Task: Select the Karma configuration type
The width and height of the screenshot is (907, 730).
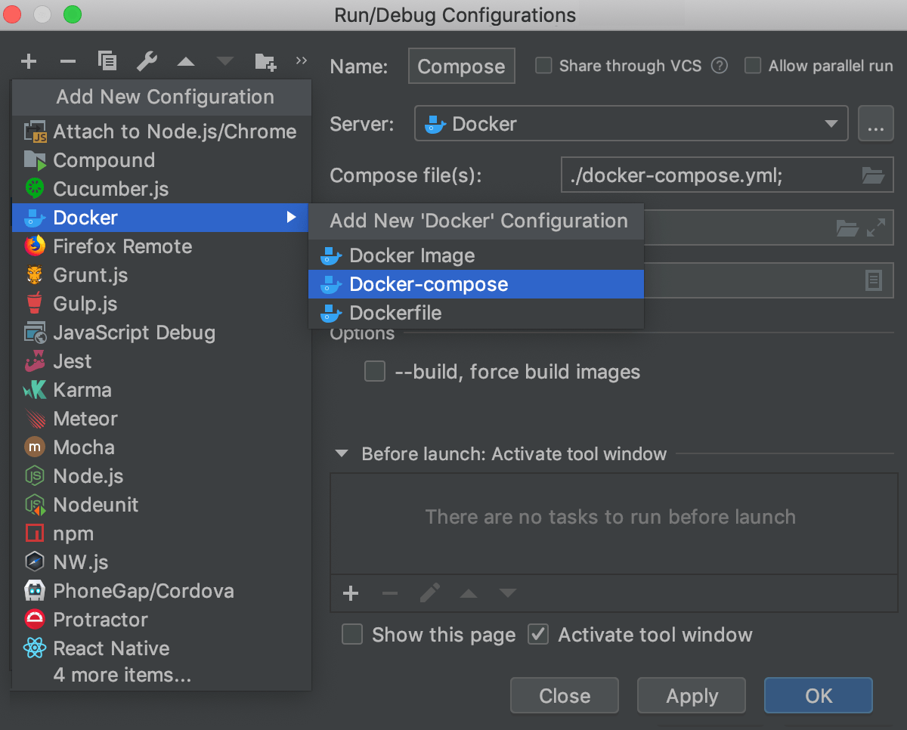Action: click(161, 390)
